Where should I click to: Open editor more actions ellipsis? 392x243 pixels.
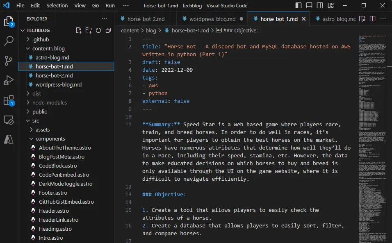[x=383, y=19]
